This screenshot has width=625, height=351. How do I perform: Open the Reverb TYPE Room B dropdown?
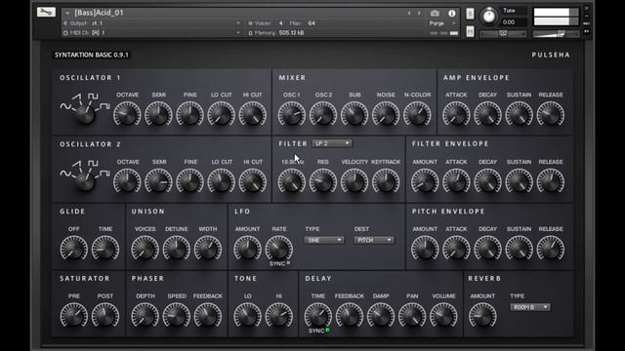[530, 307]
